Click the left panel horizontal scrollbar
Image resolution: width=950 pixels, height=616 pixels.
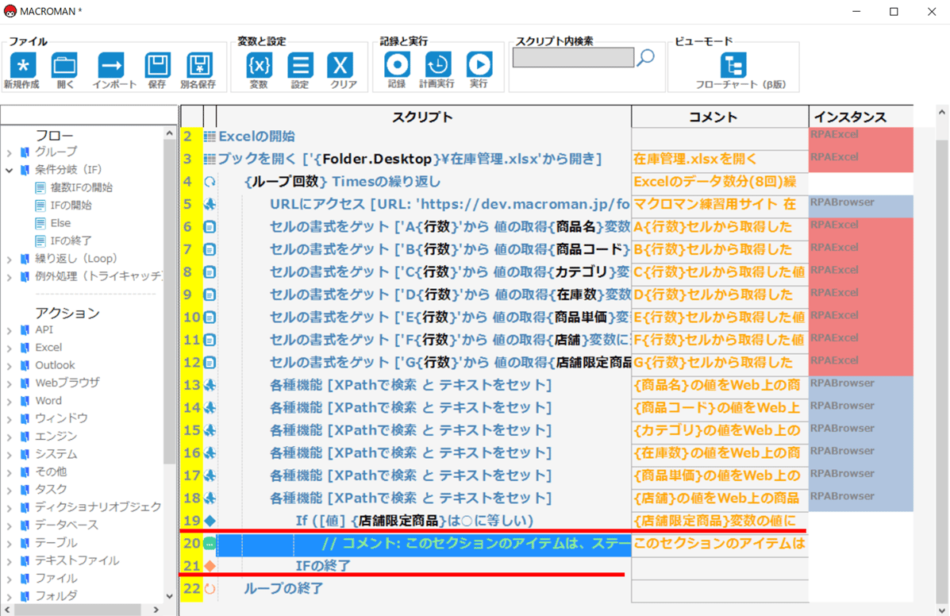pos(78,610)
